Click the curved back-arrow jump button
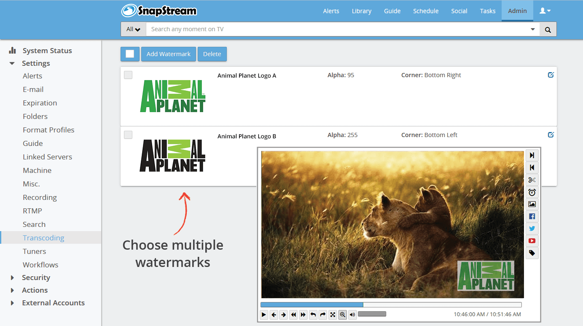583x326 pixels. 313,315
